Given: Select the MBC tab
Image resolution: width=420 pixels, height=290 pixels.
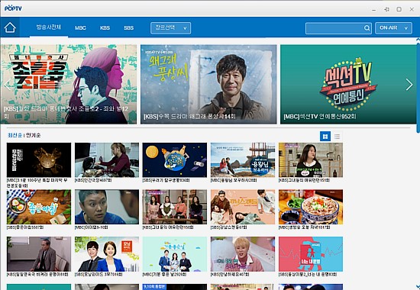Looking at the screenshot, I should tap(80, 27).
